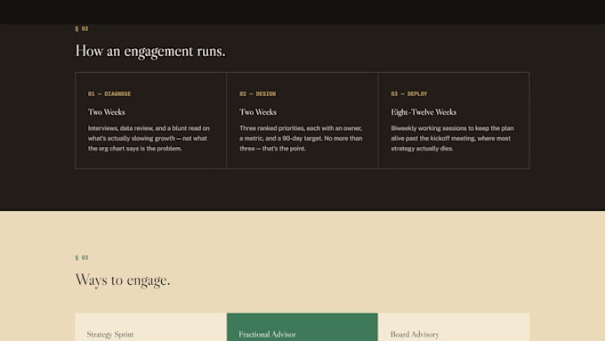
Task: Click the '03 — DEPLOY' step label
Action: [x=409, y=93]
